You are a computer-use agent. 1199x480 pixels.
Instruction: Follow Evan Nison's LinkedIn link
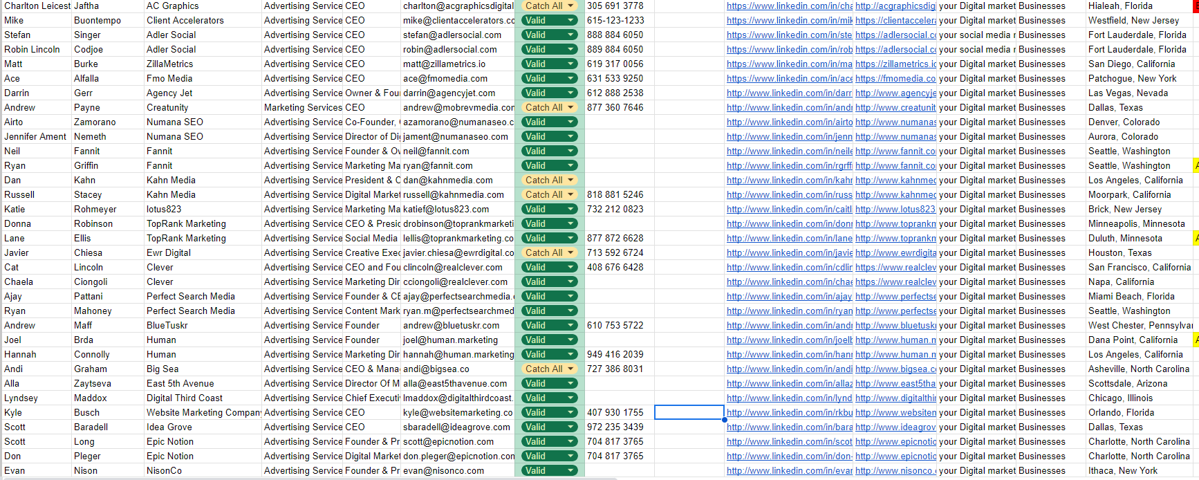[790, 470]
